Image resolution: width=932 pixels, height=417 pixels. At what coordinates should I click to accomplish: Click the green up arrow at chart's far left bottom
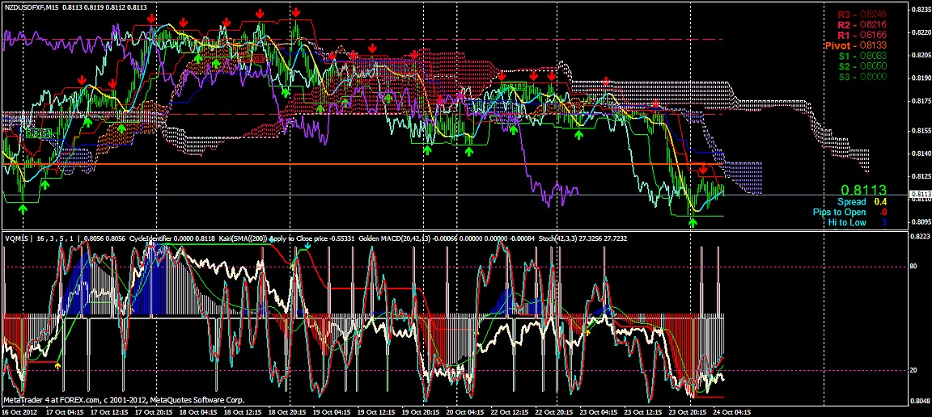click(23, 208)
